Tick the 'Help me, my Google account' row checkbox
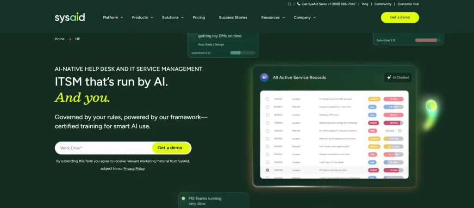Screen dimensions: 474x208 click(x=267, y=139)
